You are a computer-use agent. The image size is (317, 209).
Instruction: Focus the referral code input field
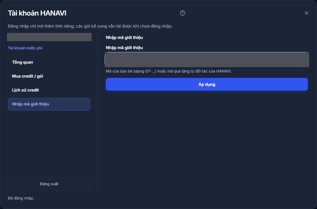[207, 60]
